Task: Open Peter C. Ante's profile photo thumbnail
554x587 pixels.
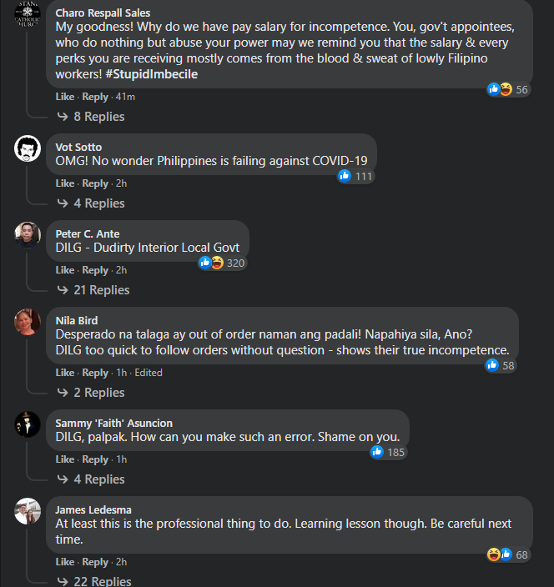Action: 28,234
